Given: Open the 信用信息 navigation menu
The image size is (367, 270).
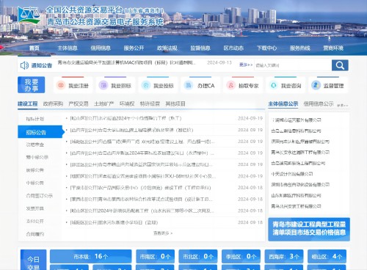Looking at the screenshot, I should [x=101, y=48].
